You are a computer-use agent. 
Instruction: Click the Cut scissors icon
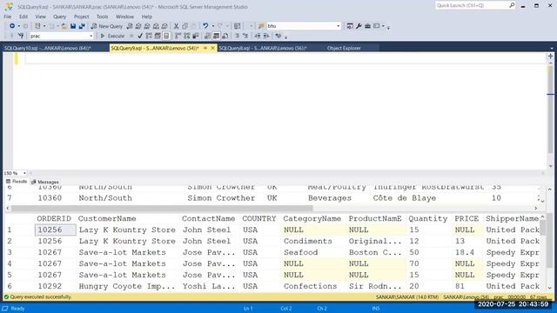coord(176,26)
